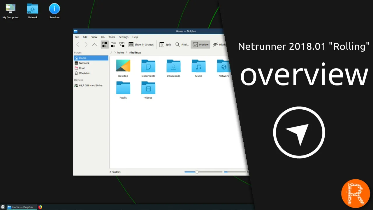Click 'ribalinux' in the breadcrumb path
The width and height of the screenshot is (373, 210).
[x=135, y=52]
